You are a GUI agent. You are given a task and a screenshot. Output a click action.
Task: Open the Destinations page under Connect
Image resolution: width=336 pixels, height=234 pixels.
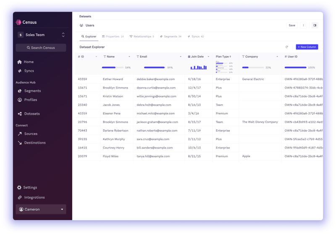35,143
